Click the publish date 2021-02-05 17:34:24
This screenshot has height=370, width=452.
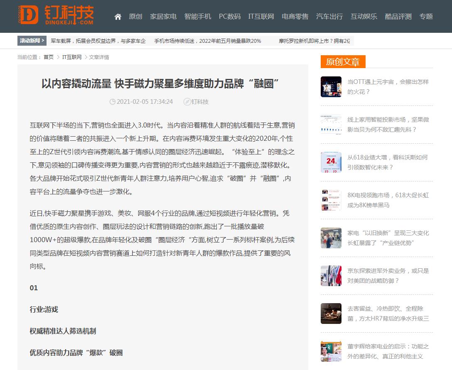tap(145, 102)
